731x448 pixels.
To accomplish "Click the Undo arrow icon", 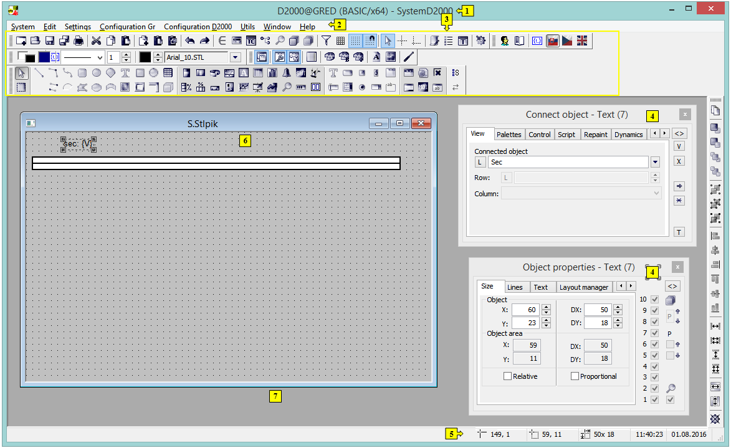I will pyautogui.click(x=190, y=41).
